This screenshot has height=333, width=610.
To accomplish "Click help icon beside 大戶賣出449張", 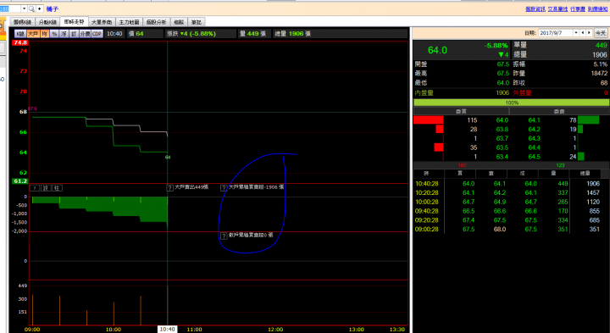I will point(169,188).
